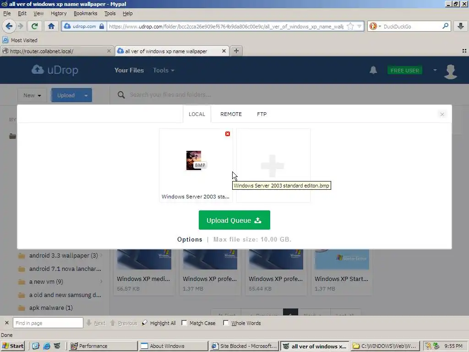Go back with the browser Back arrow
The height and width of the screenshot is (352, 469).
click(x=9, y=26)
